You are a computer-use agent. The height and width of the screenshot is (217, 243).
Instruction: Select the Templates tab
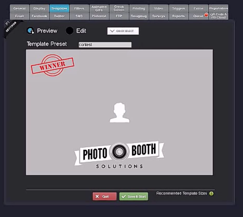tap(59, 8)
